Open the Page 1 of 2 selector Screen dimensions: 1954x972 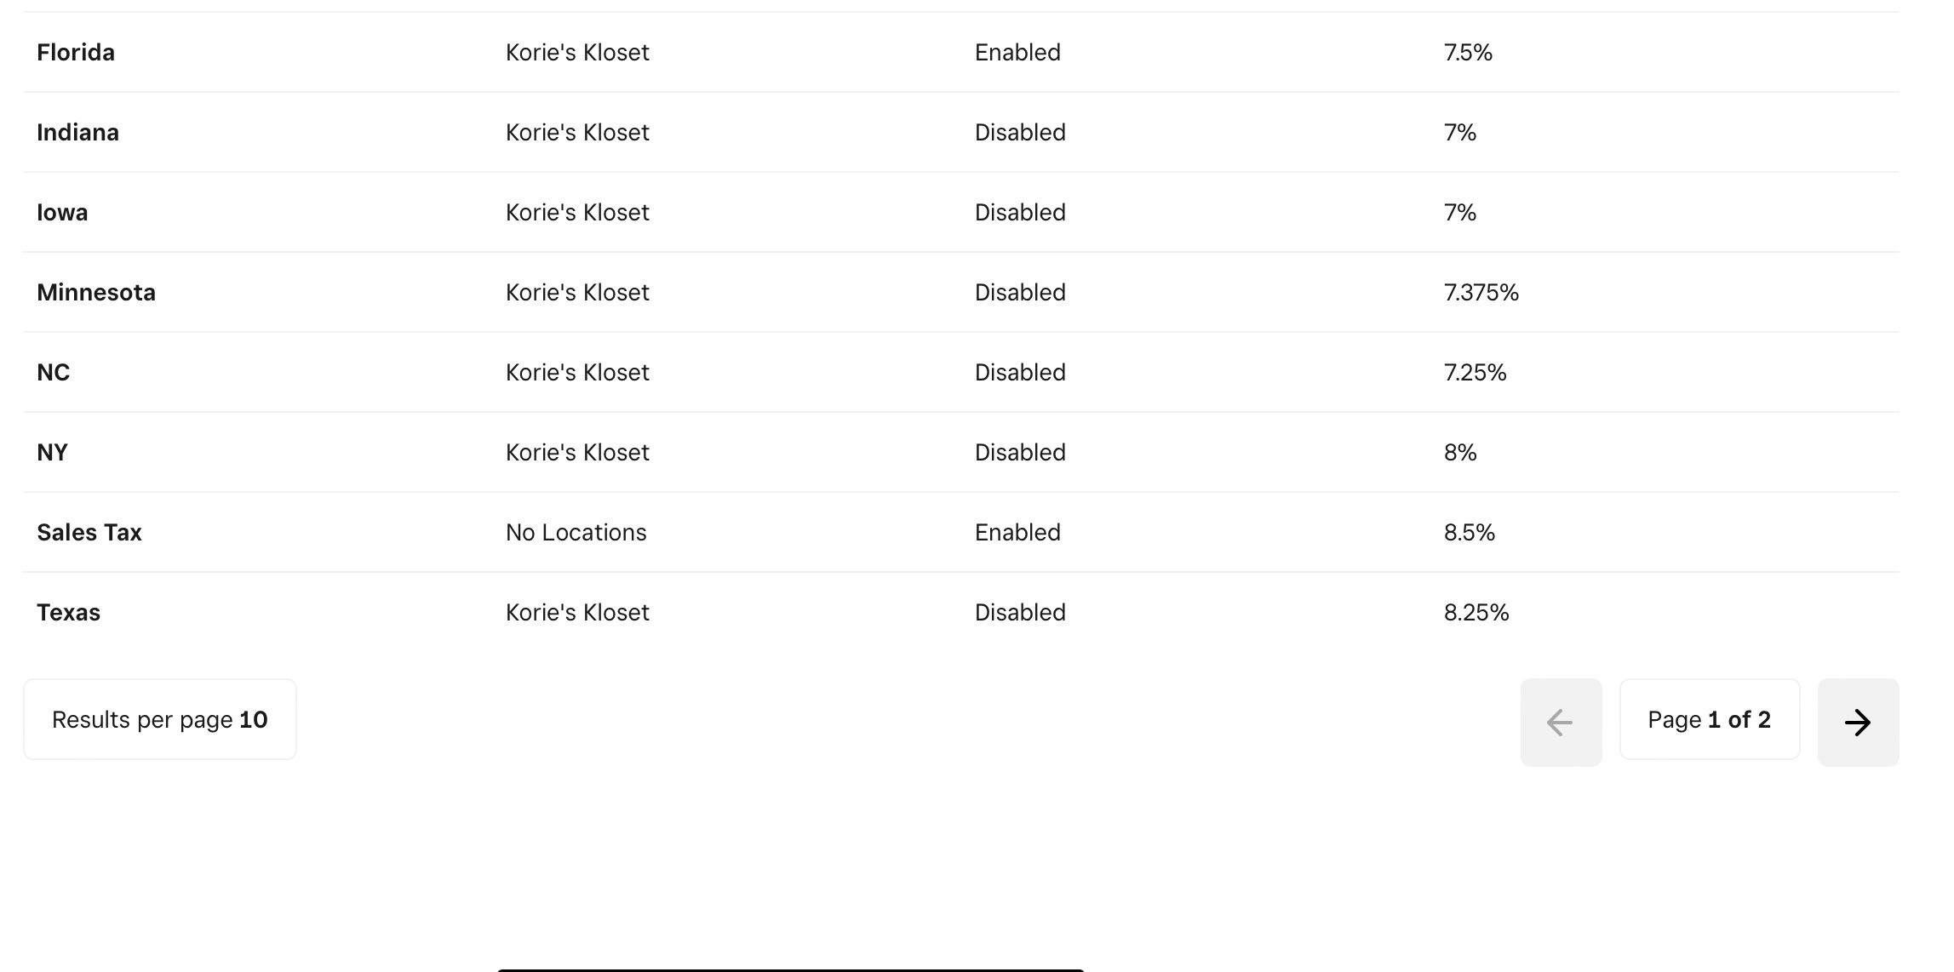tap(1710, 719)
